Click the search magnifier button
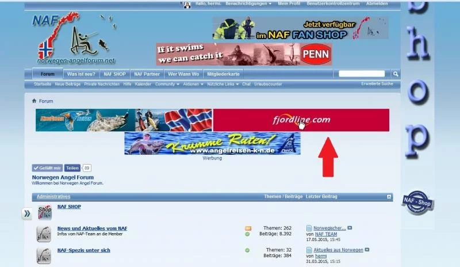This screenshot has width=460, height=267. [396, 74]
